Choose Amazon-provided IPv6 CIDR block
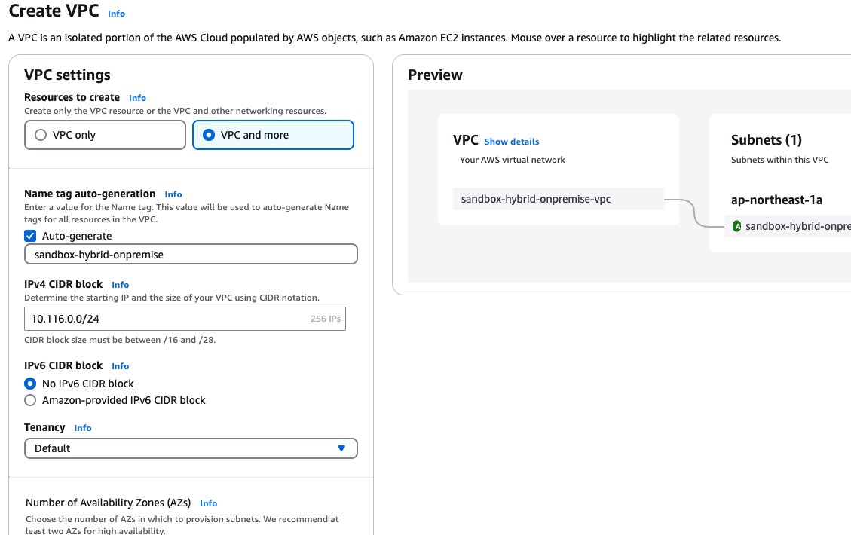The height and width of the screenshot is (535, 851). coord(30,400)
